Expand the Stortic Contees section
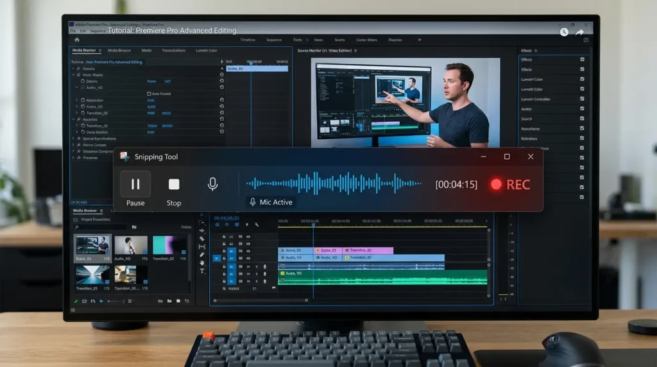657x367 pixels. click(73, 145)
